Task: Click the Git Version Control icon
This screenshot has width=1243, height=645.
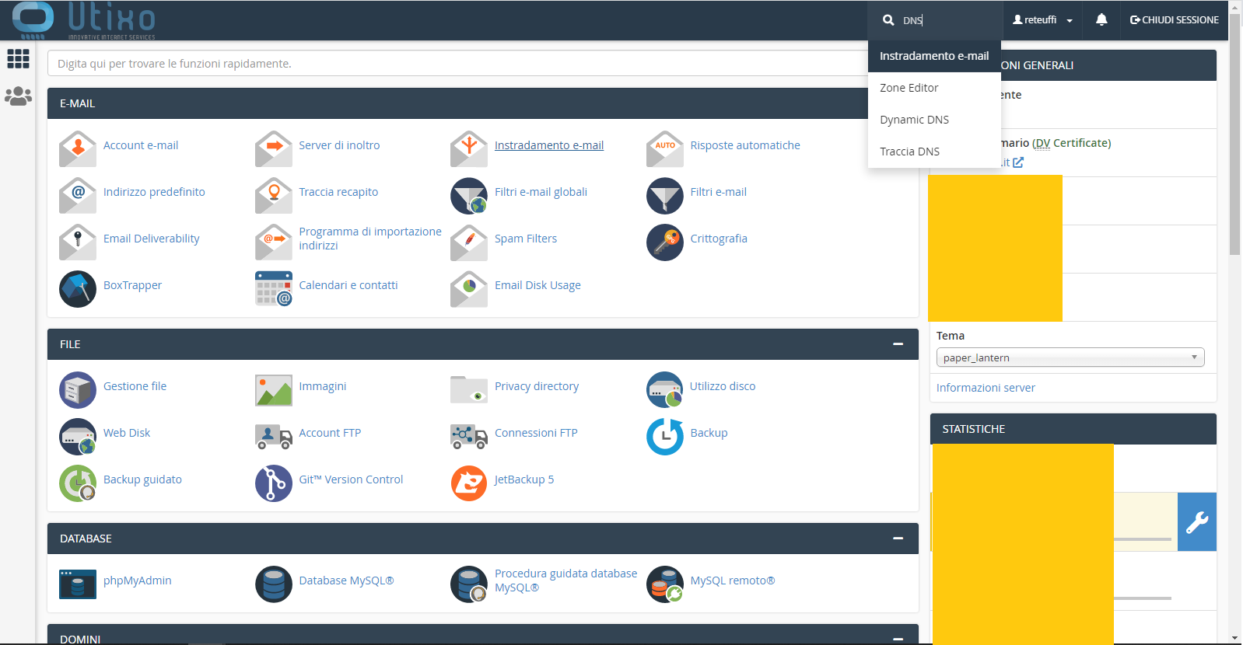Action: pos(274,483)
